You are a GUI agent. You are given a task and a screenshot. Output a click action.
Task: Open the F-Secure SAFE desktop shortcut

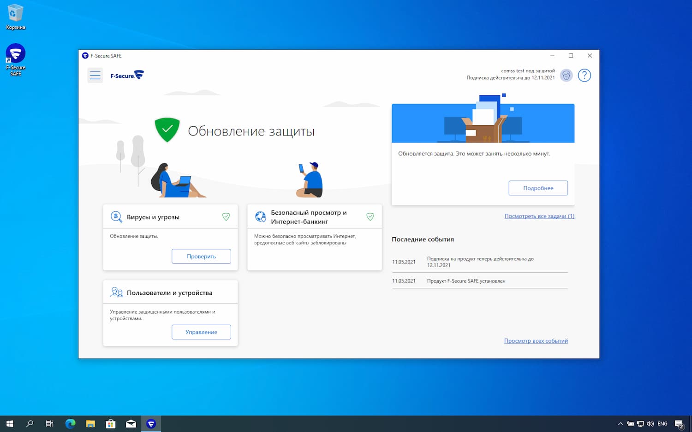(15, 60)
